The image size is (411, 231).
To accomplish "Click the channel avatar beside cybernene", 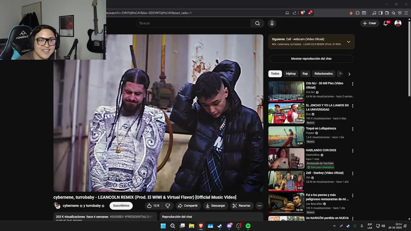I will tap(57, 206).
